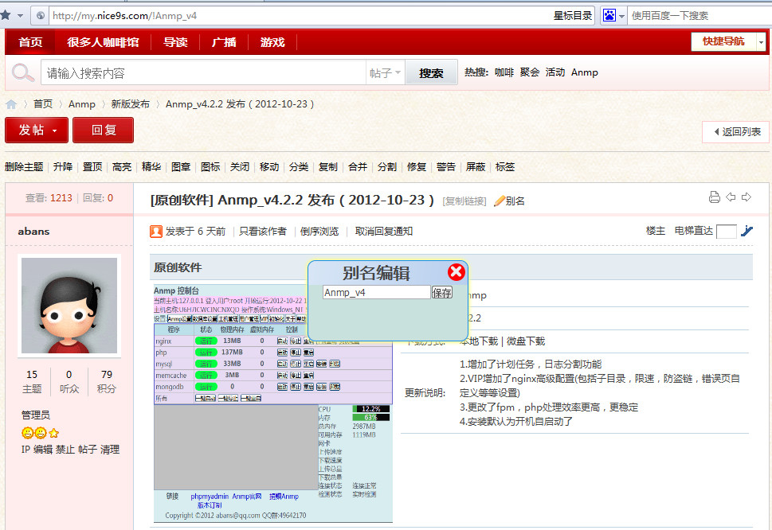The image size is (772, 530).
Task: Click the Baidu paw search engine icon
Action: coord(609,15)
